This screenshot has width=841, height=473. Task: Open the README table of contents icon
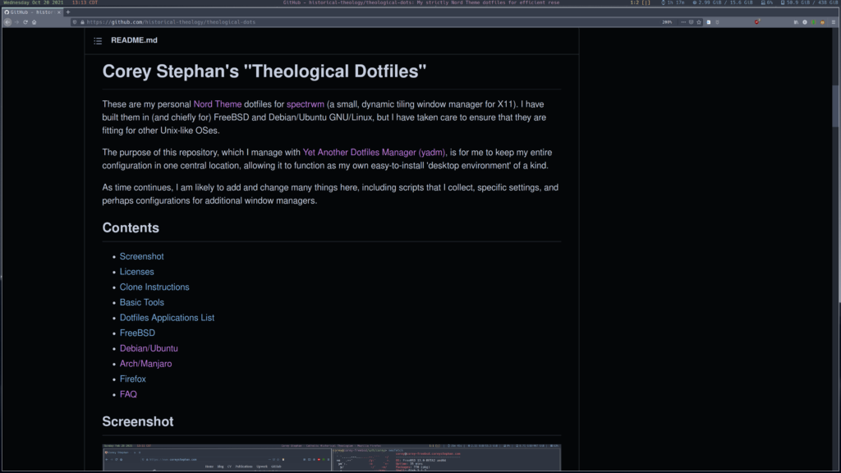coord(98,41)
